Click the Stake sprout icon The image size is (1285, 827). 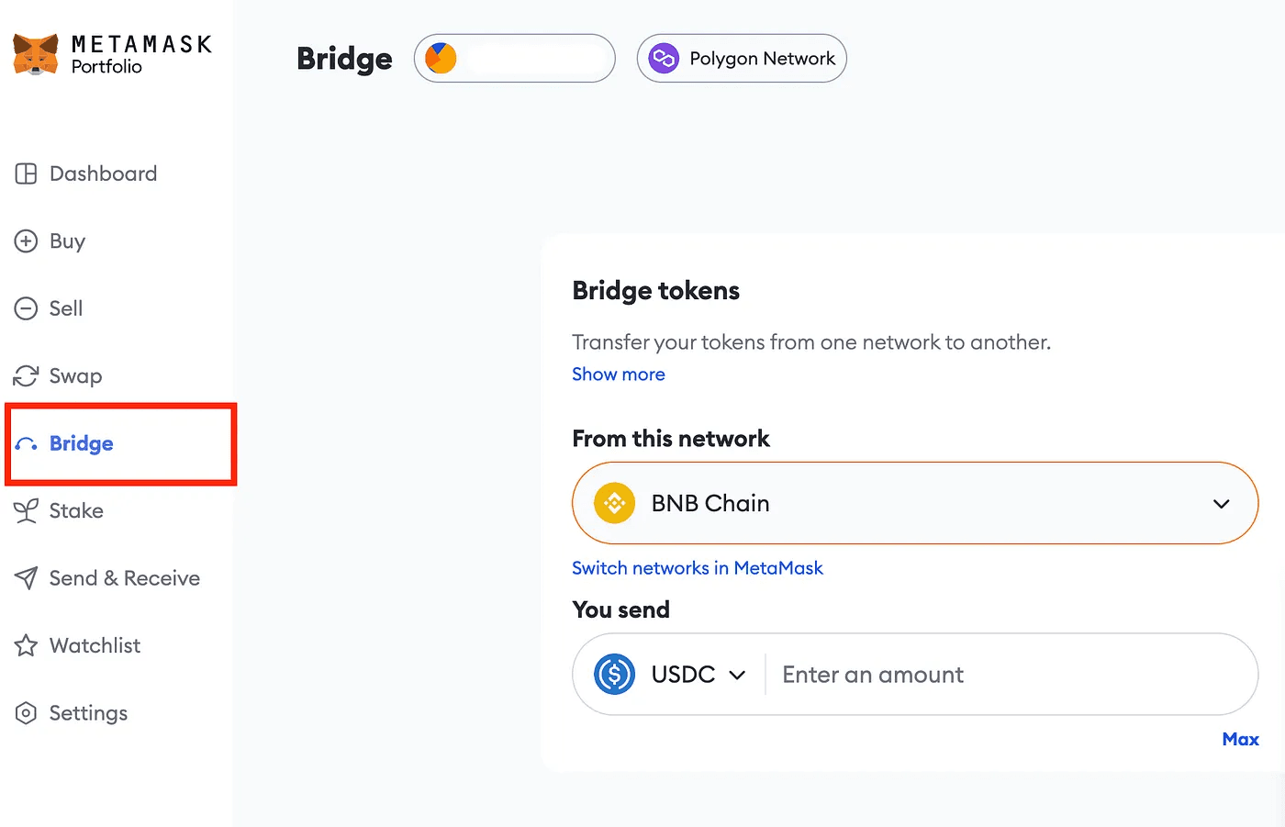pyautogui.click(x=26, y=510)
